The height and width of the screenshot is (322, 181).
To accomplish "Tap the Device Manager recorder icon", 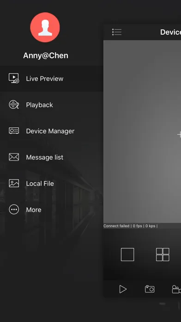I will pos(14,131).
